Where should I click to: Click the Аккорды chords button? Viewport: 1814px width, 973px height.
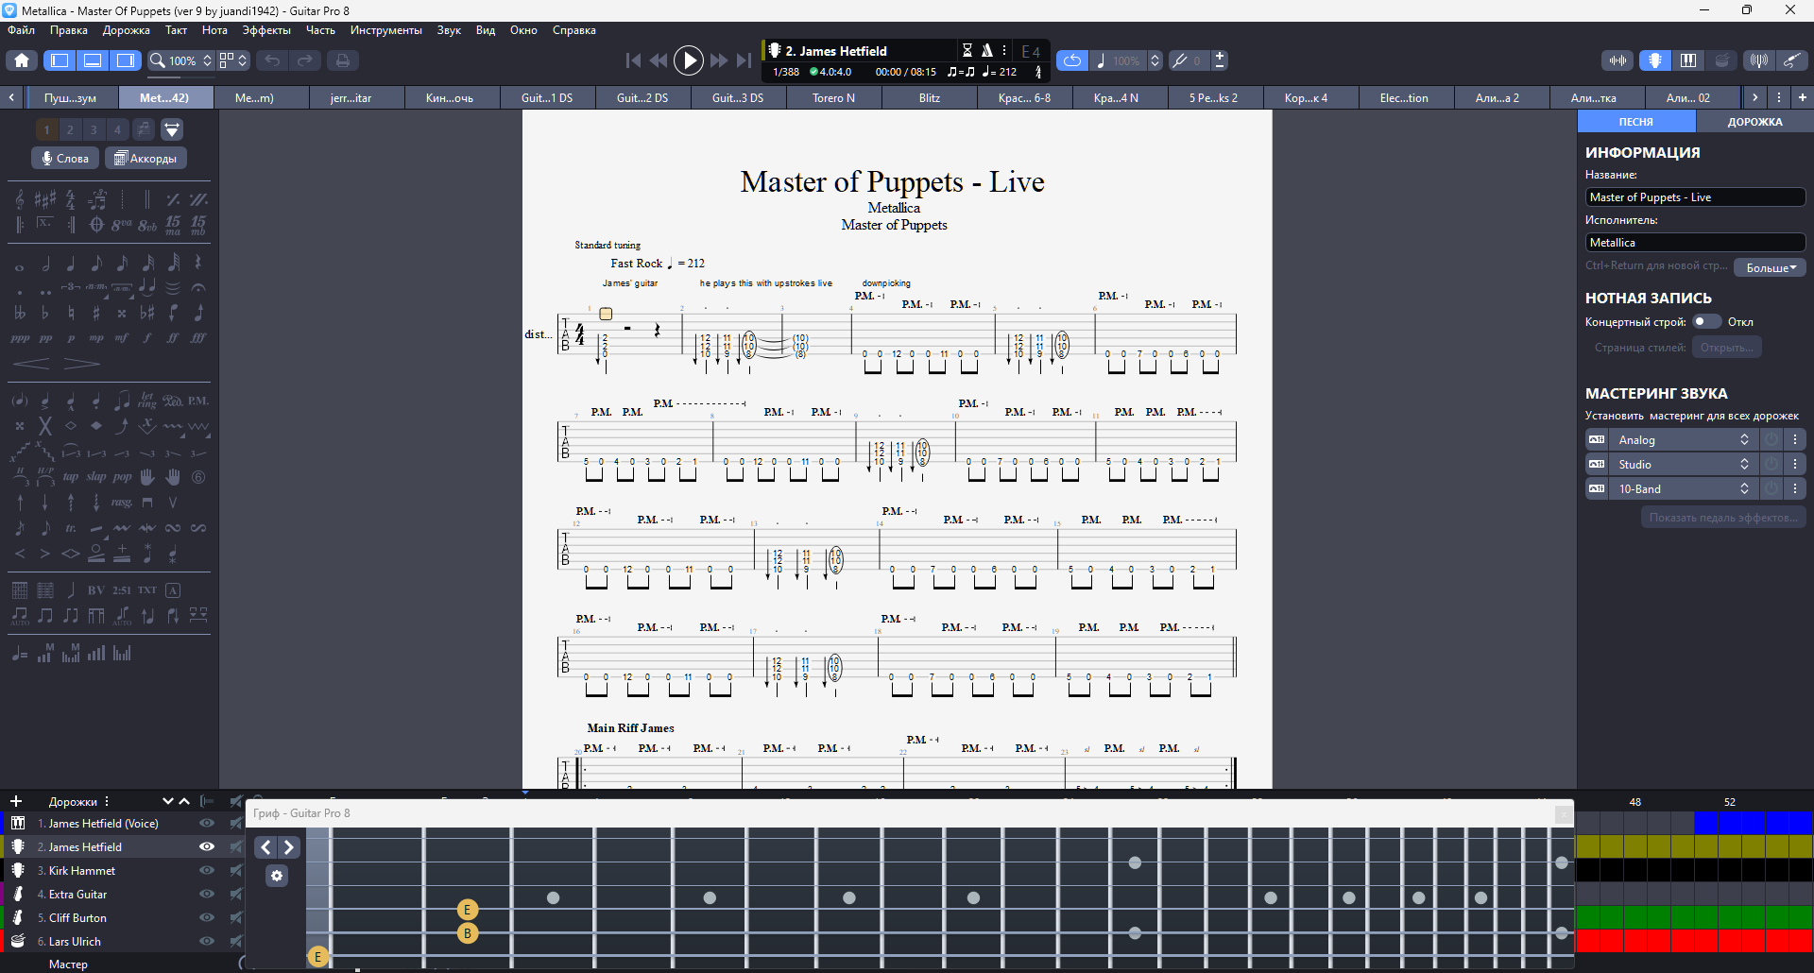(145, 159)
